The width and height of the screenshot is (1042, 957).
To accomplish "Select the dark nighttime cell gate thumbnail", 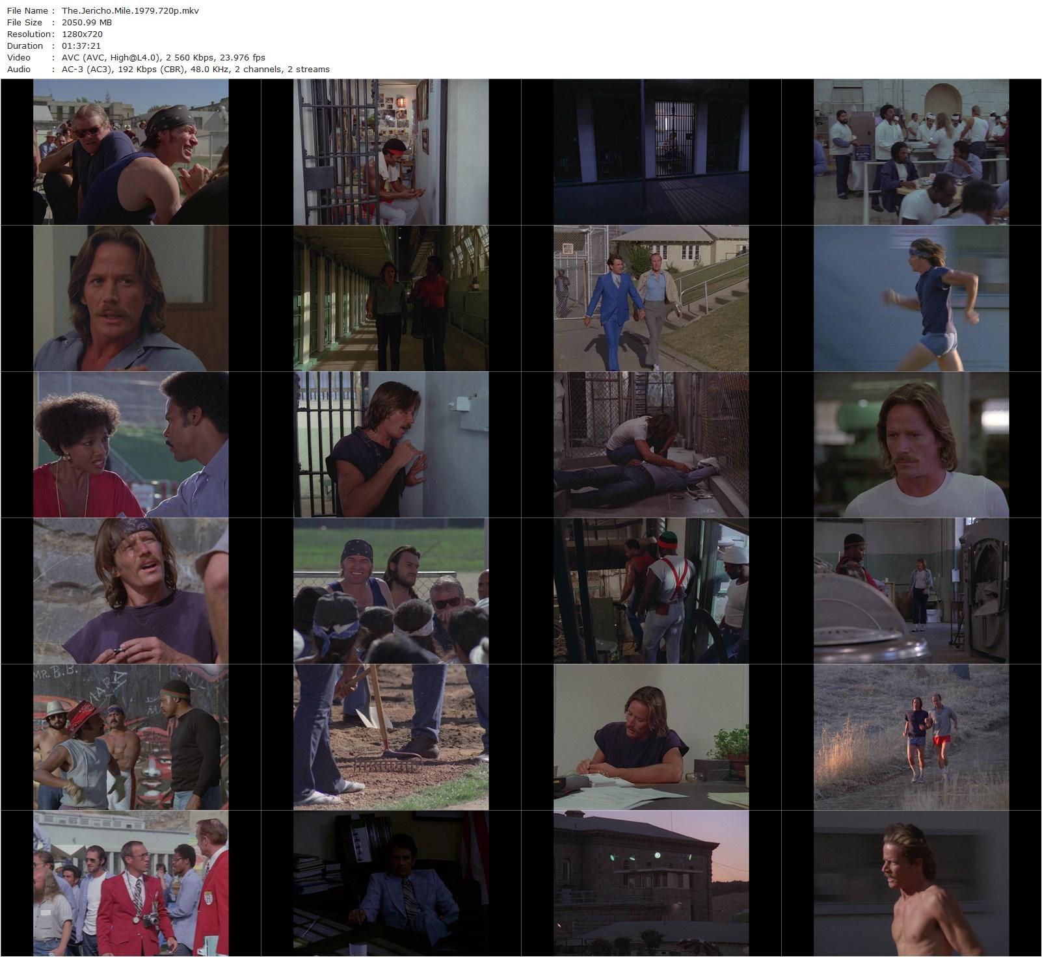I will click(651, 152).
